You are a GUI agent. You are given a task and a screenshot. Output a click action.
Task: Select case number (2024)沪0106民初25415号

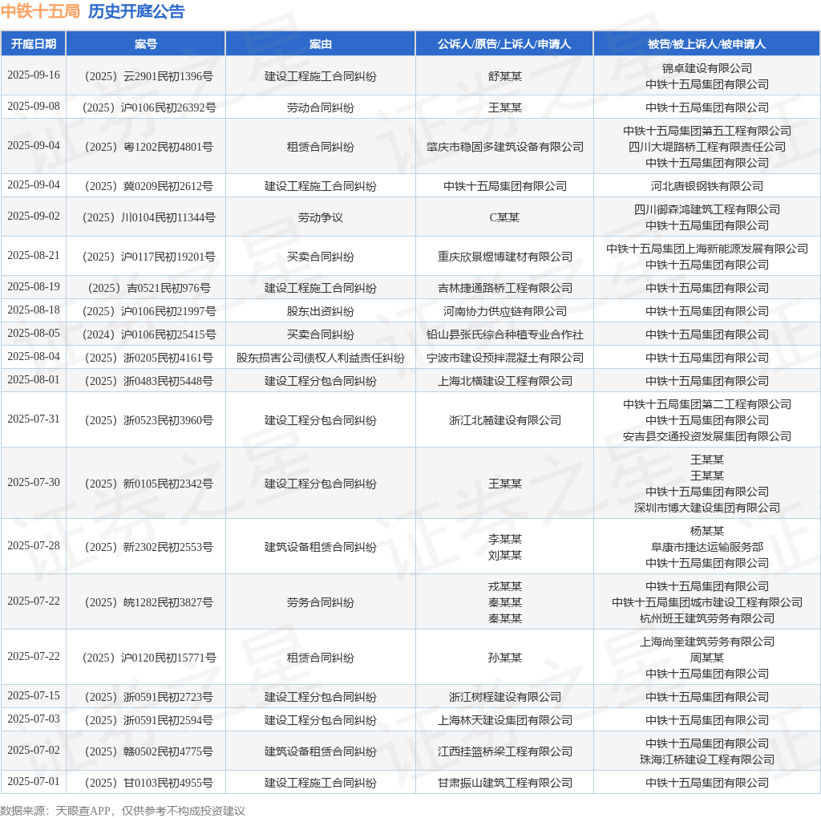[x=148, y=334]
